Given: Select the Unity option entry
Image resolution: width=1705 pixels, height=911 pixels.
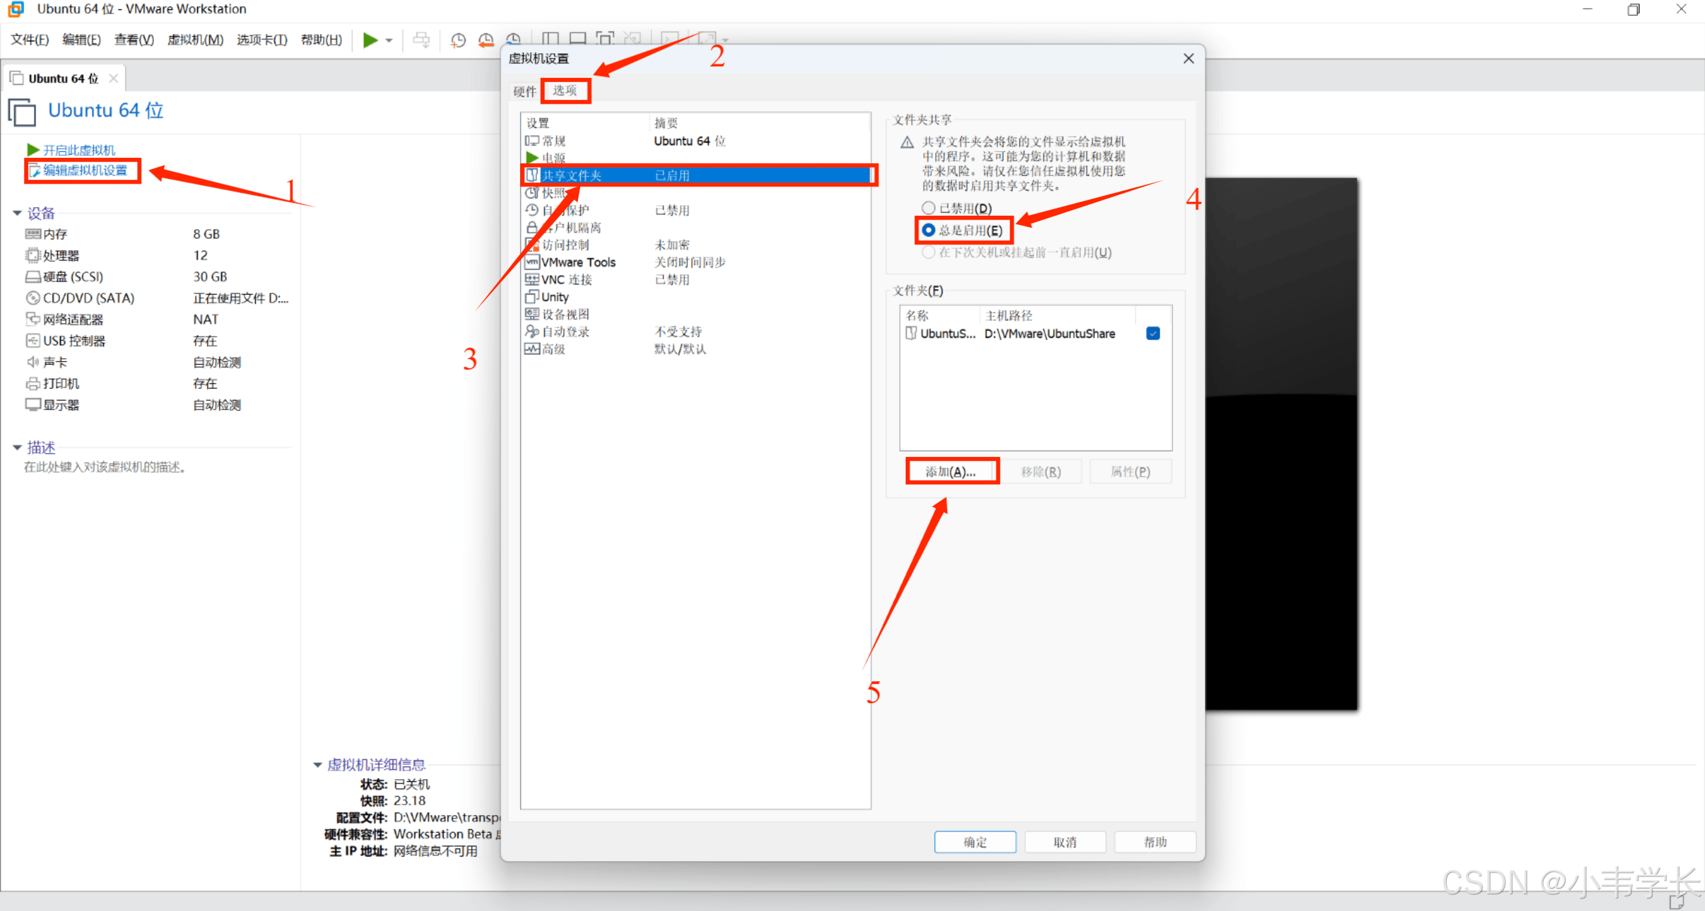Looking at the screenshot, I should (x=554, y=297).
